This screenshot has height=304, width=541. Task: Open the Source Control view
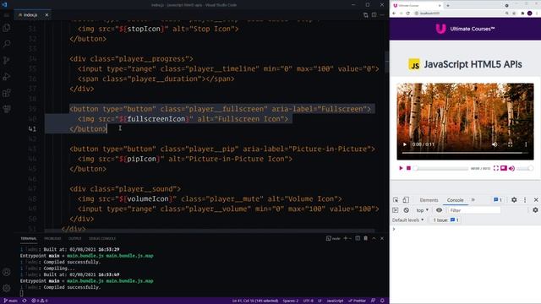click(7, 60)
